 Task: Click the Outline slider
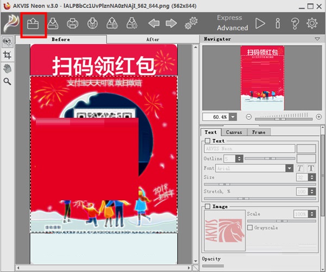coord(270,159)
